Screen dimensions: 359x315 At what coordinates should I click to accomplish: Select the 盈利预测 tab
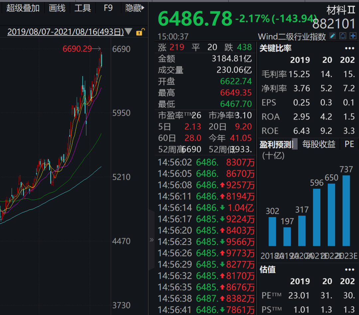tap(276, 144)
